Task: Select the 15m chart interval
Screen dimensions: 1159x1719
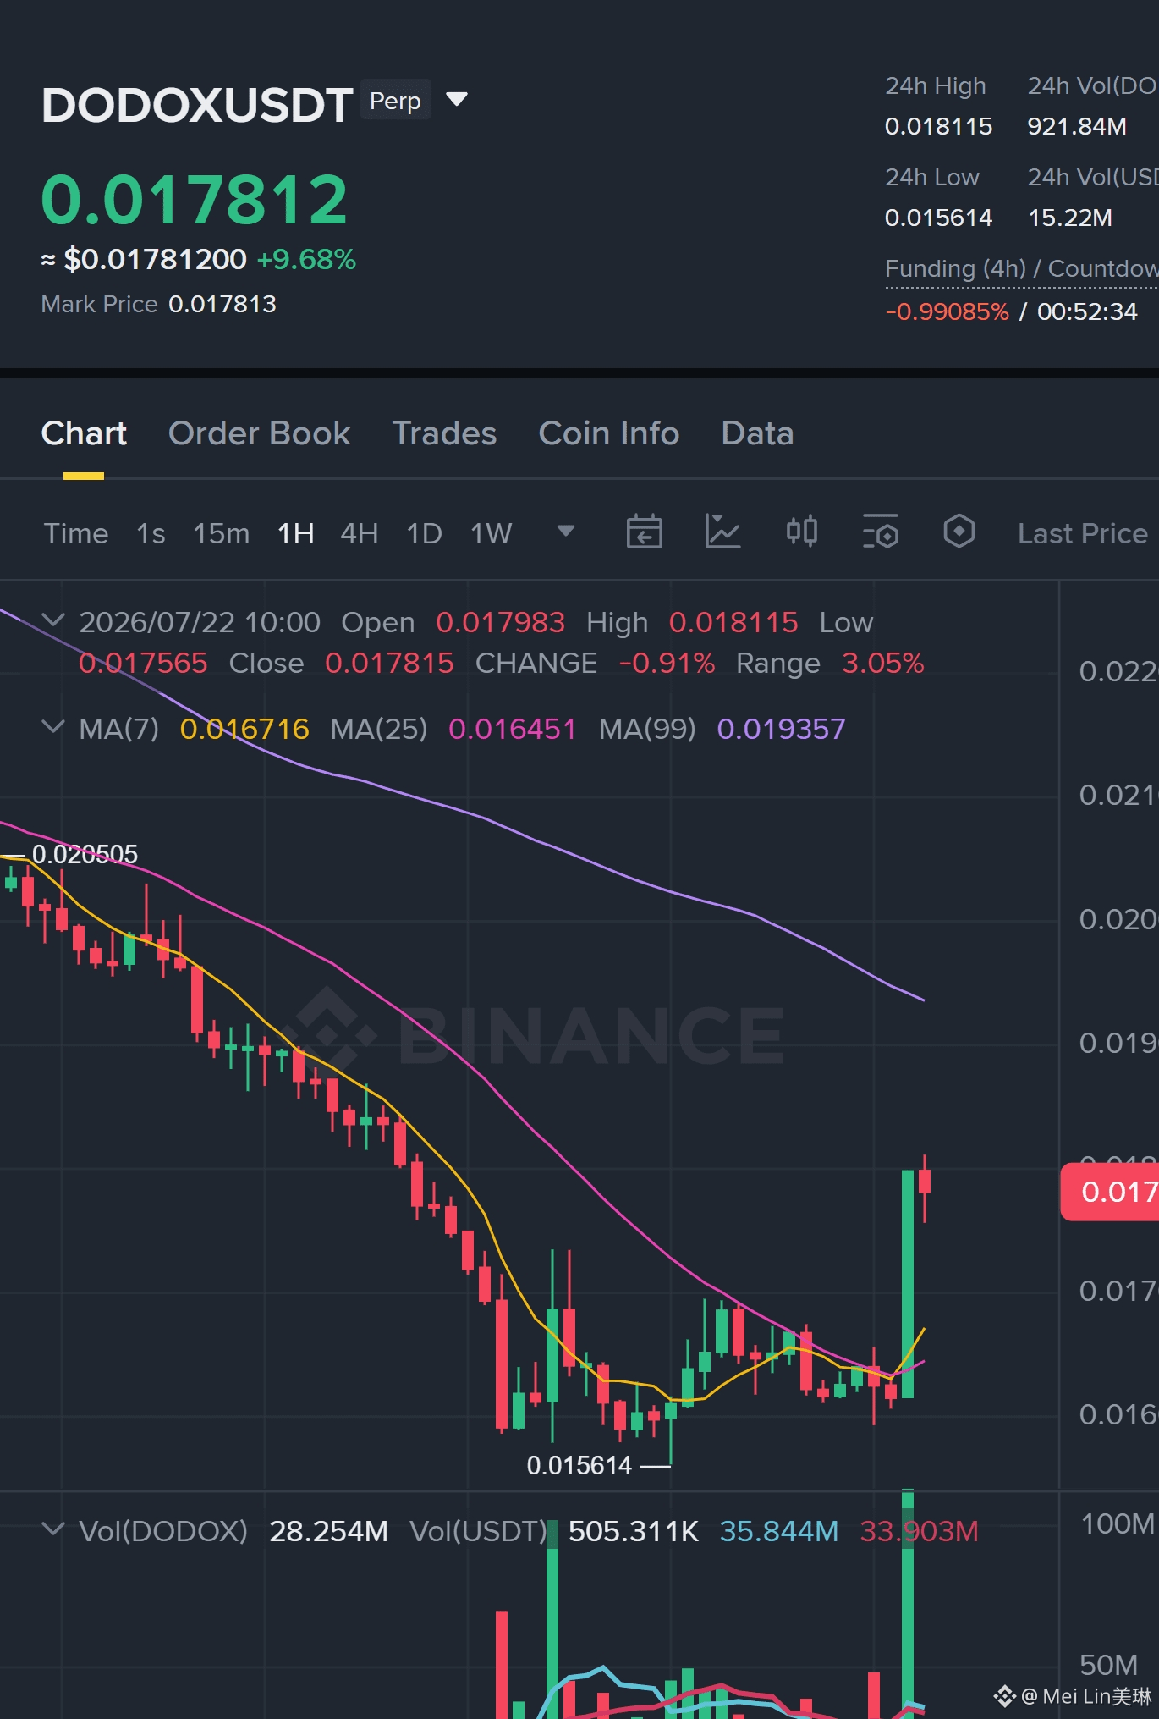Action: [221, 533]
